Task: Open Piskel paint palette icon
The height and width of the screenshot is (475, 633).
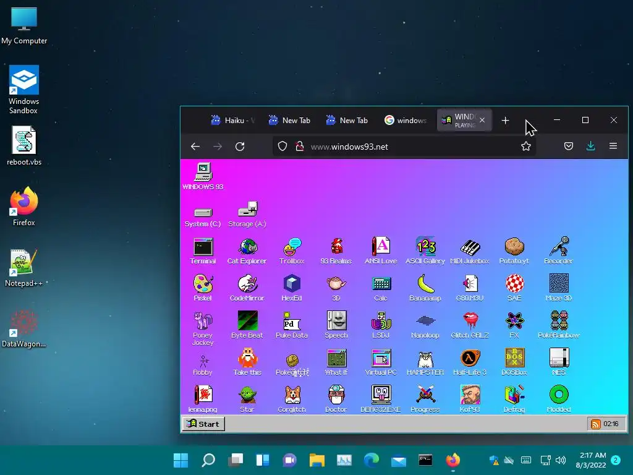Action: (203, 288)
